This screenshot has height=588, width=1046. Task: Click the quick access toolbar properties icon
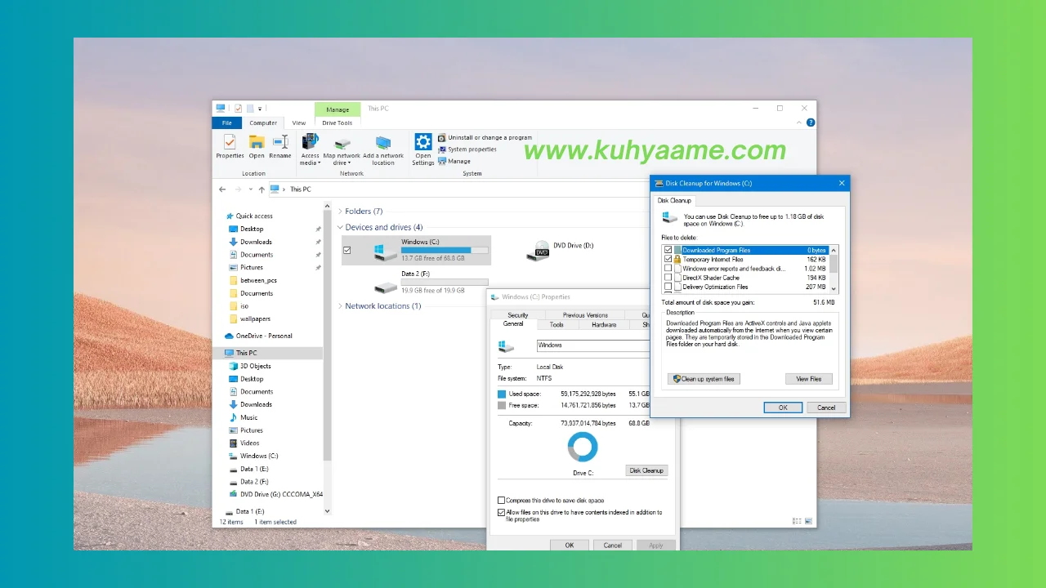[x=238, y=108]
